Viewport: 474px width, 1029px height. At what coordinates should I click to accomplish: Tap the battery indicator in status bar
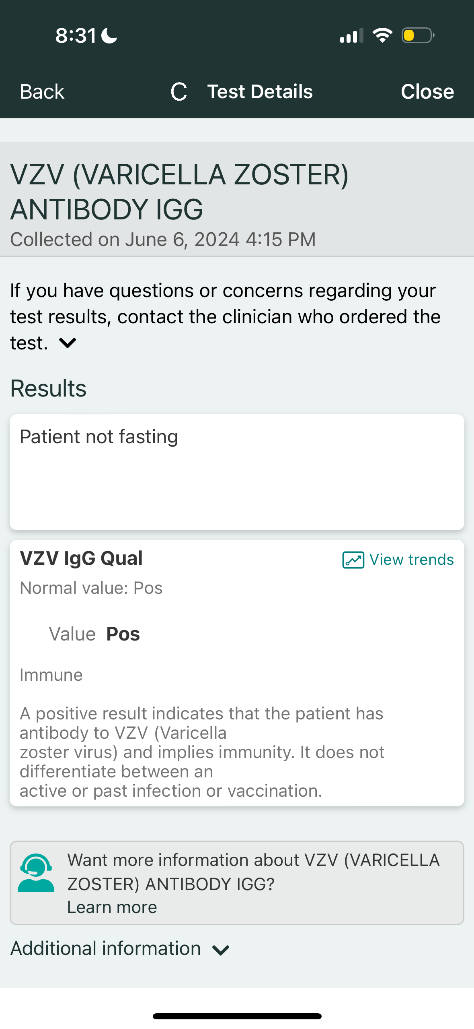coord(418,35)
